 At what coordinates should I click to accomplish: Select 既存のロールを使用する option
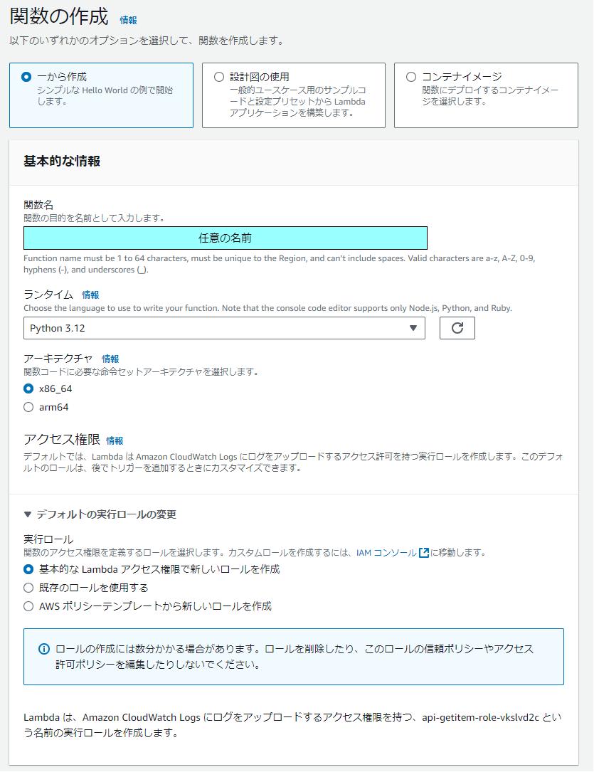(x=28, y=588)
